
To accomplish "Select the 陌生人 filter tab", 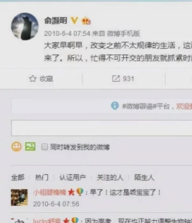I will tap(144, 178).
